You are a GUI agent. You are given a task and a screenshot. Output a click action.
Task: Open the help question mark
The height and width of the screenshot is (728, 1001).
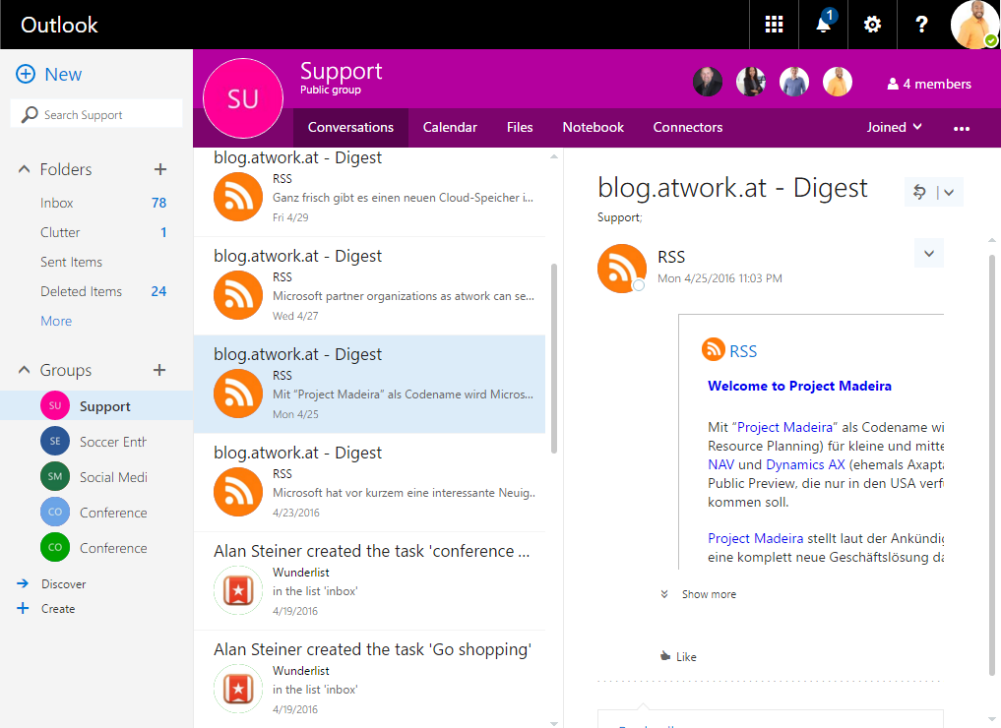[921, 25]
